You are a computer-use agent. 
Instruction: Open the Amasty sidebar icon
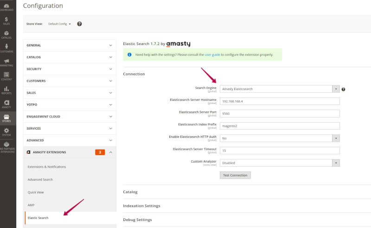tap(6, 104)
